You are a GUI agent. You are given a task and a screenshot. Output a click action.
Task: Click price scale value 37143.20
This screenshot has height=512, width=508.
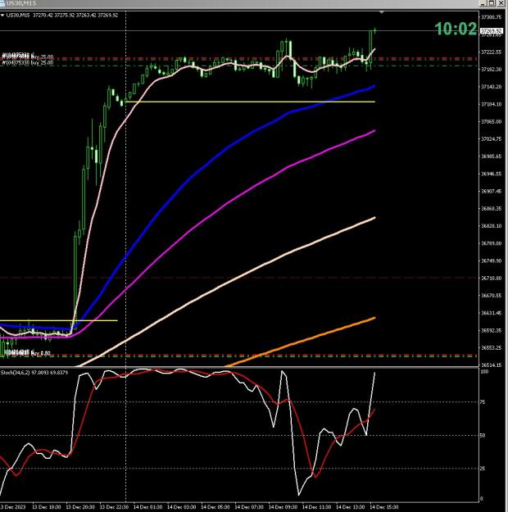[x=492, y=87]
